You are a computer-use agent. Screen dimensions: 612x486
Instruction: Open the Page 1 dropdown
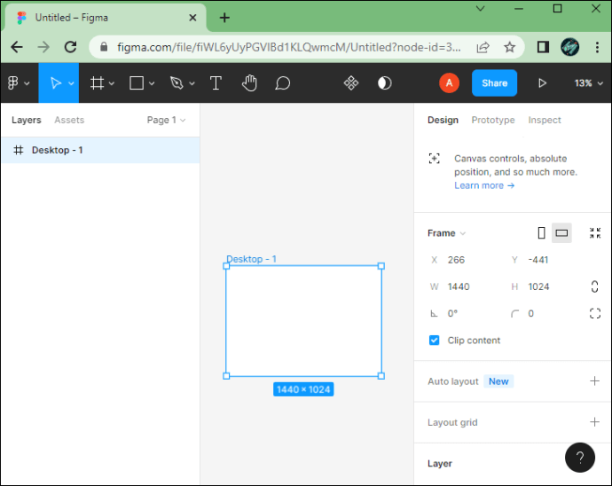coord(166,120)
